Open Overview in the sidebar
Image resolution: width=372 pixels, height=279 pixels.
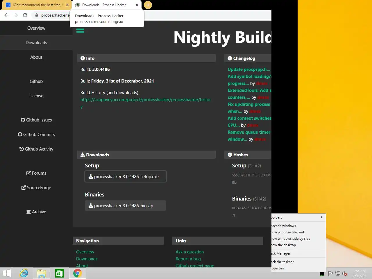point(36,28)
